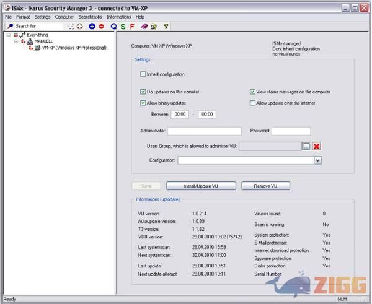This screenshot has height=304, width=372.
Task: Click the dotted selection icon in toolbar
Action: click(x=71, y=26)
